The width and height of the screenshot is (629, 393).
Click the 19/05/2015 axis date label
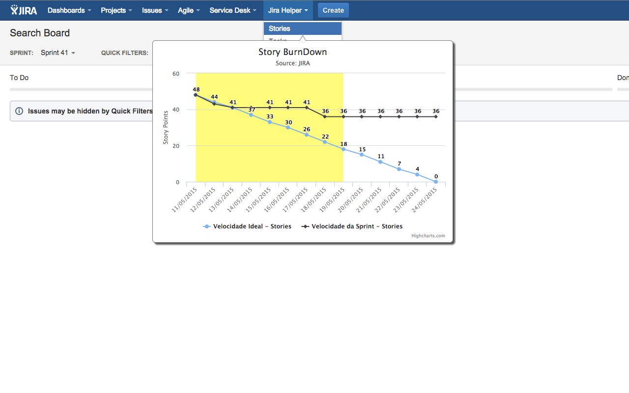click(333, 199)
